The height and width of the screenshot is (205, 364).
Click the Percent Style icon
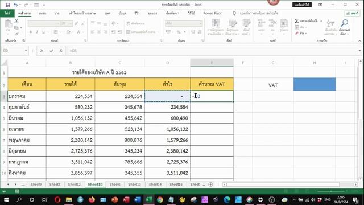[x=179, y=32]
